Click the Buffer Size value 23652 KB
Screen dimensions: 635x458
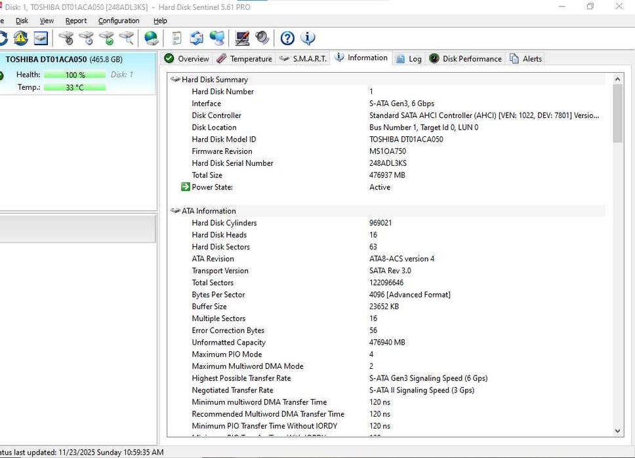pos(384,306)
